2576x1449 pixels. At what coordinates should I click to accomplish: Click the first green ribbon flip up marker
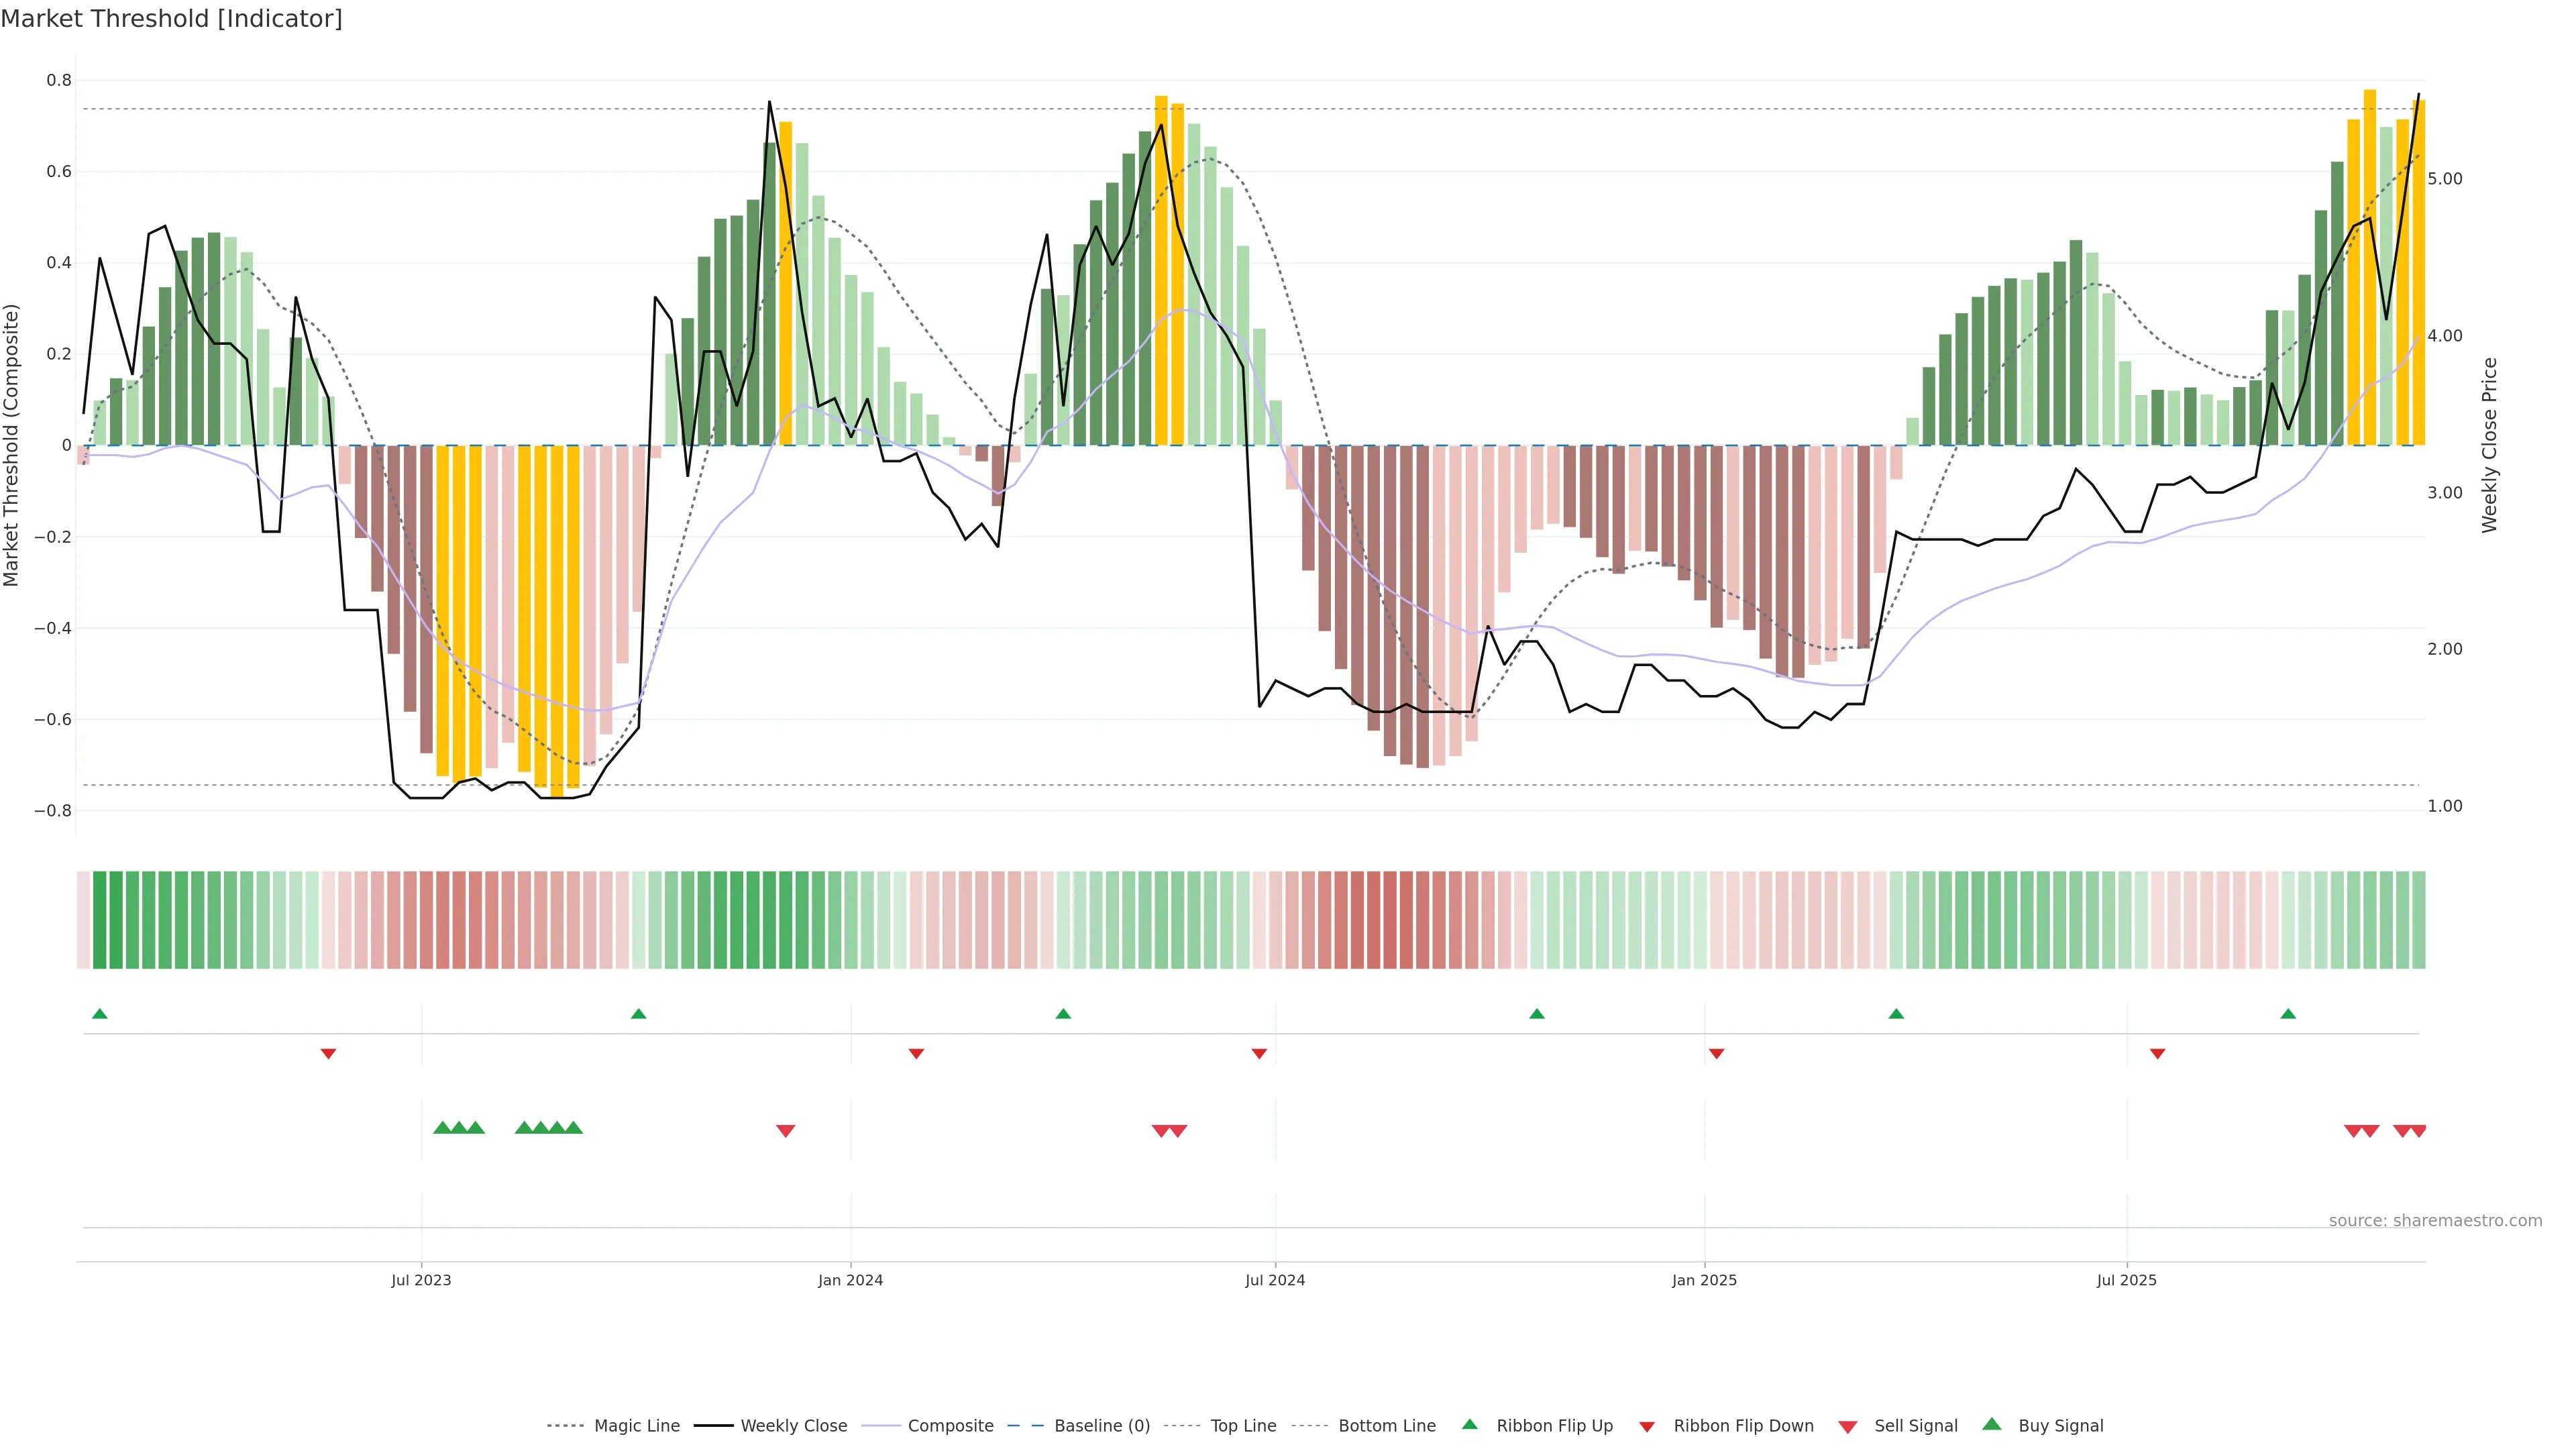point(99,1014)
